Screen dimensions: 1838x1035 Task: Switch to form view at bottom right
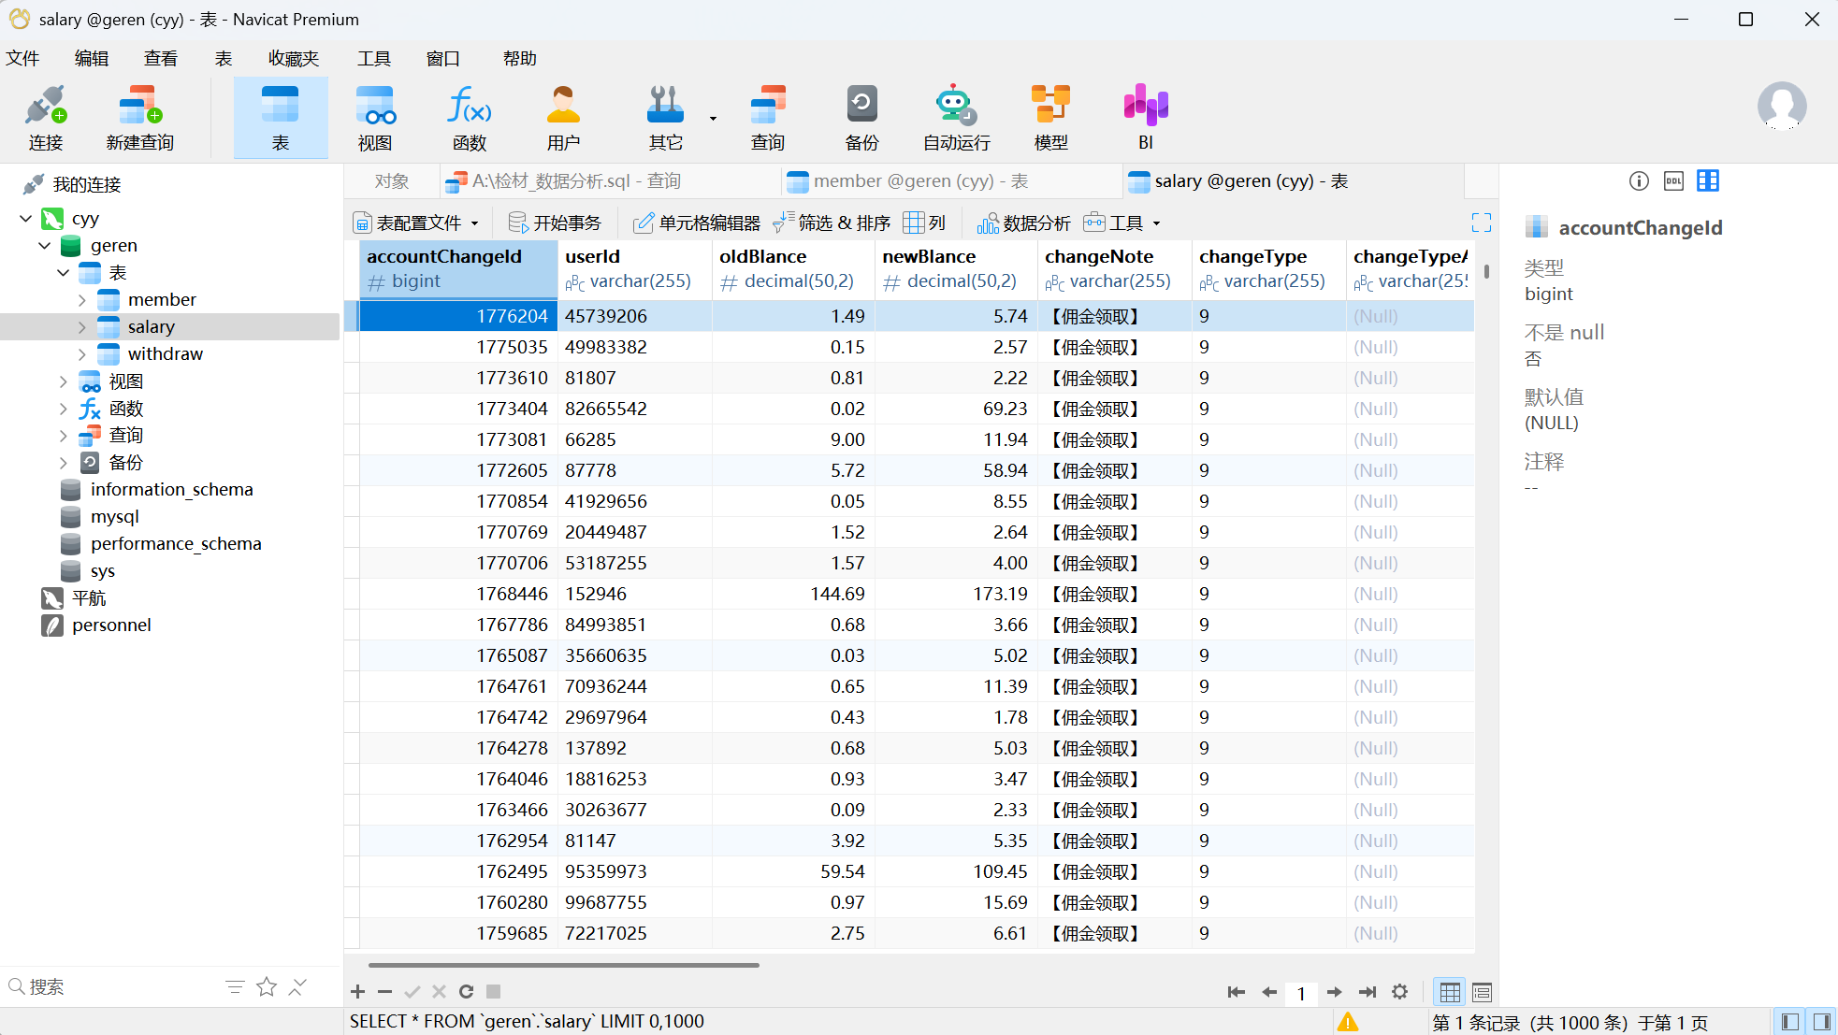[x=1482, y=992]
